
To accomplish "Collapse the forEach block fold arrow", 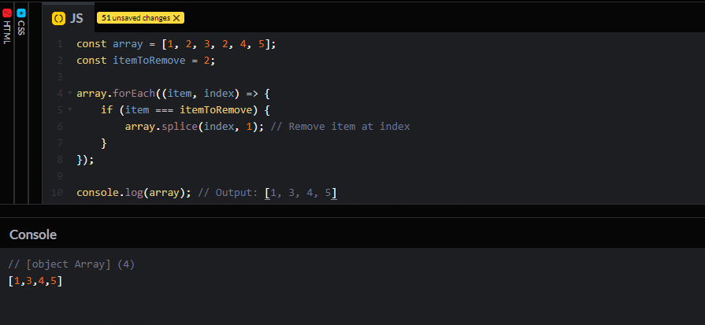I will 70,94.
